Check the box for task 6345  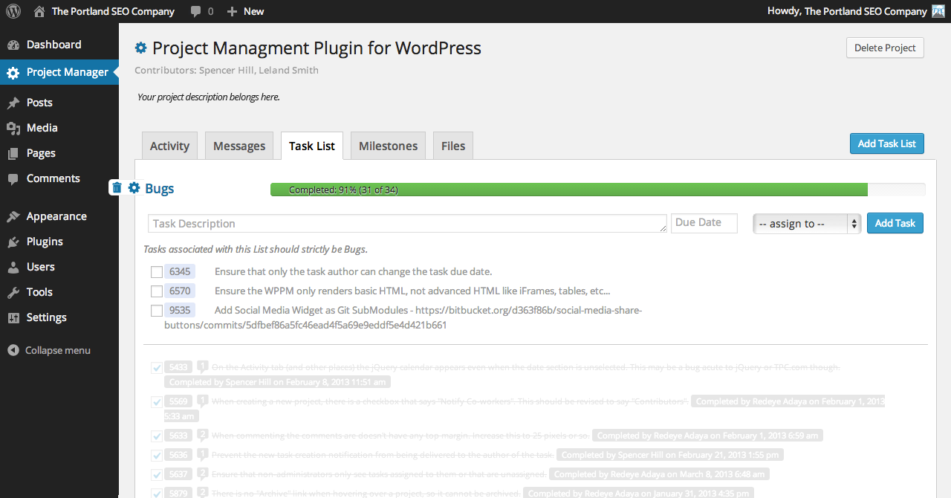157,272
